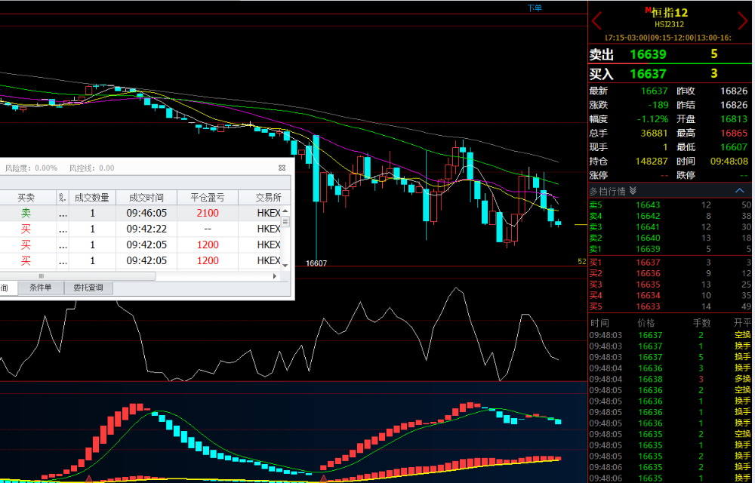Image resolution: width=755 pixels, height=483 pixels.
Task: Click 卖4 depth row at 16642
Action: tap(670, 216)
